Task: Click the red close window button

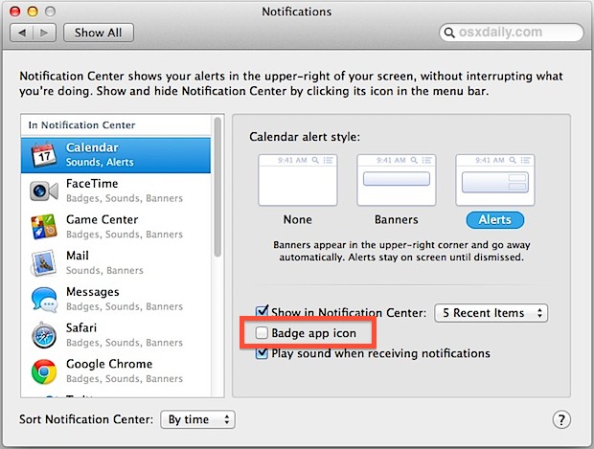Action: tap(15, 11)
